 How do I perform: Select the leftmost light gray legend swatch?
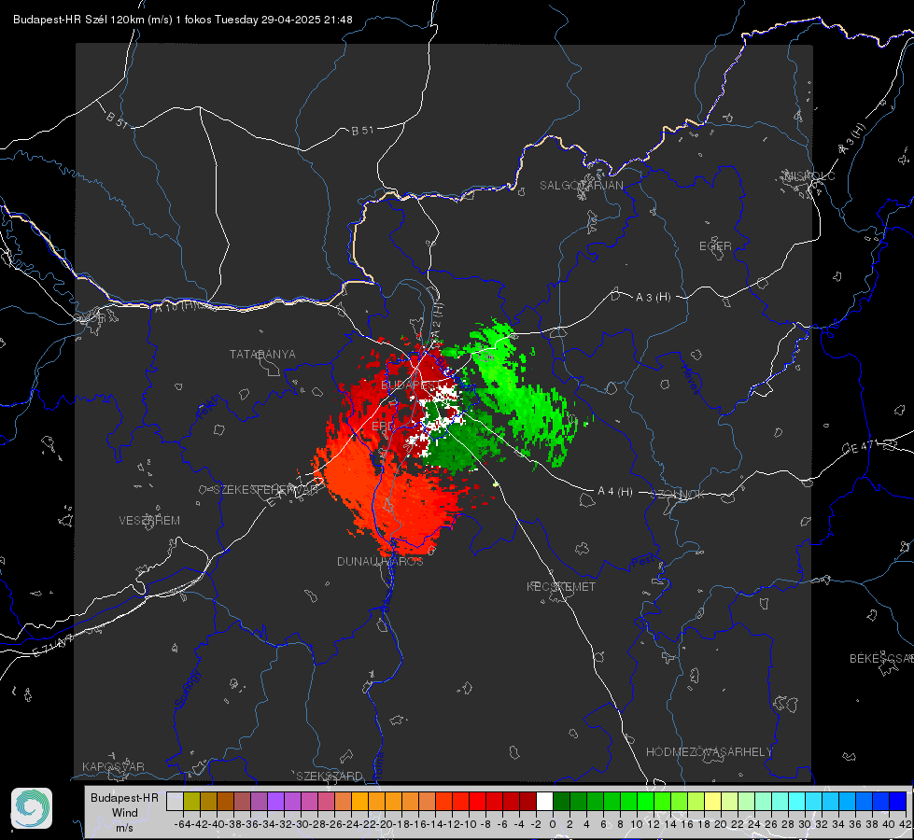tap(175, 802)
